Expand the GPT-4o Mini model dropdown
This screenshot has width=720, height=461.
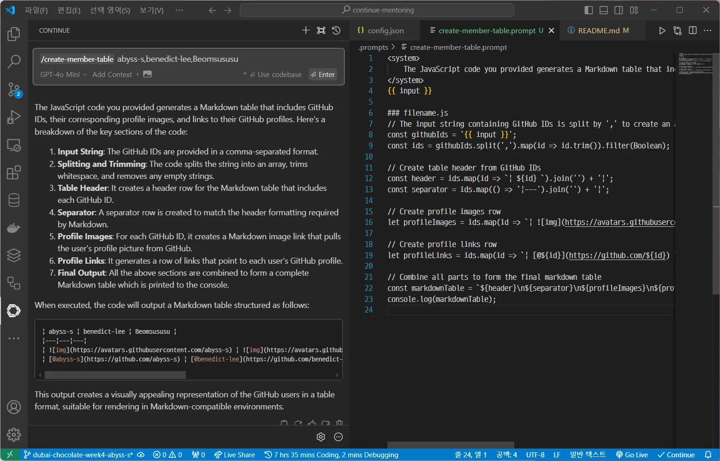click(63, 75)
